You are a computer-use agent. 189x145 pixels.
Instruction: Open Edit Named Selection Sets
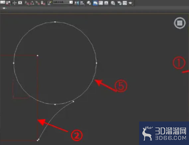(49, 3)
